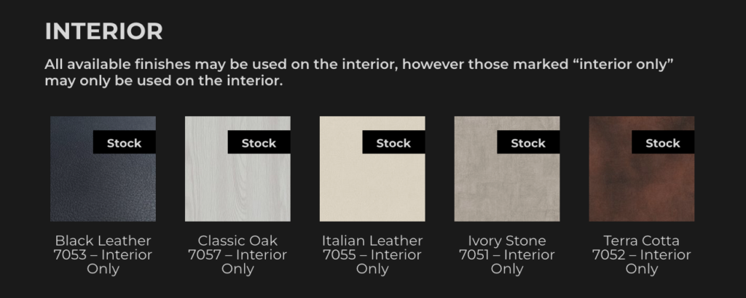Click the Stock badge on Terra Cotta

point(663,143)
